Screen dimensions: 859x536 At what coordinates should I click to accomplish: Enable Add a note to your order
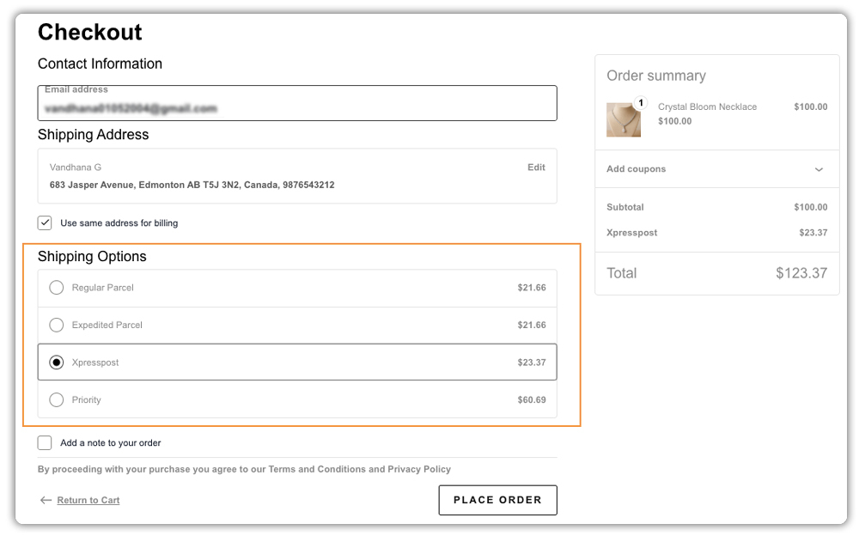44,442
